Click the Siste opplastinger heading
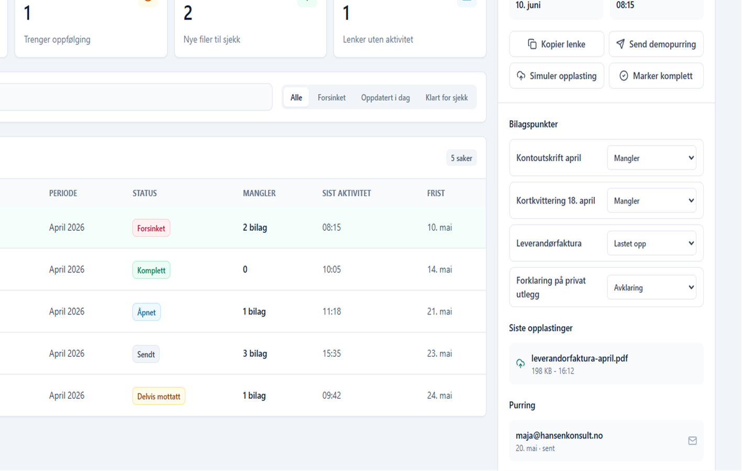The width and height of the screenshot is (754, 471). [x=541, y=328]
